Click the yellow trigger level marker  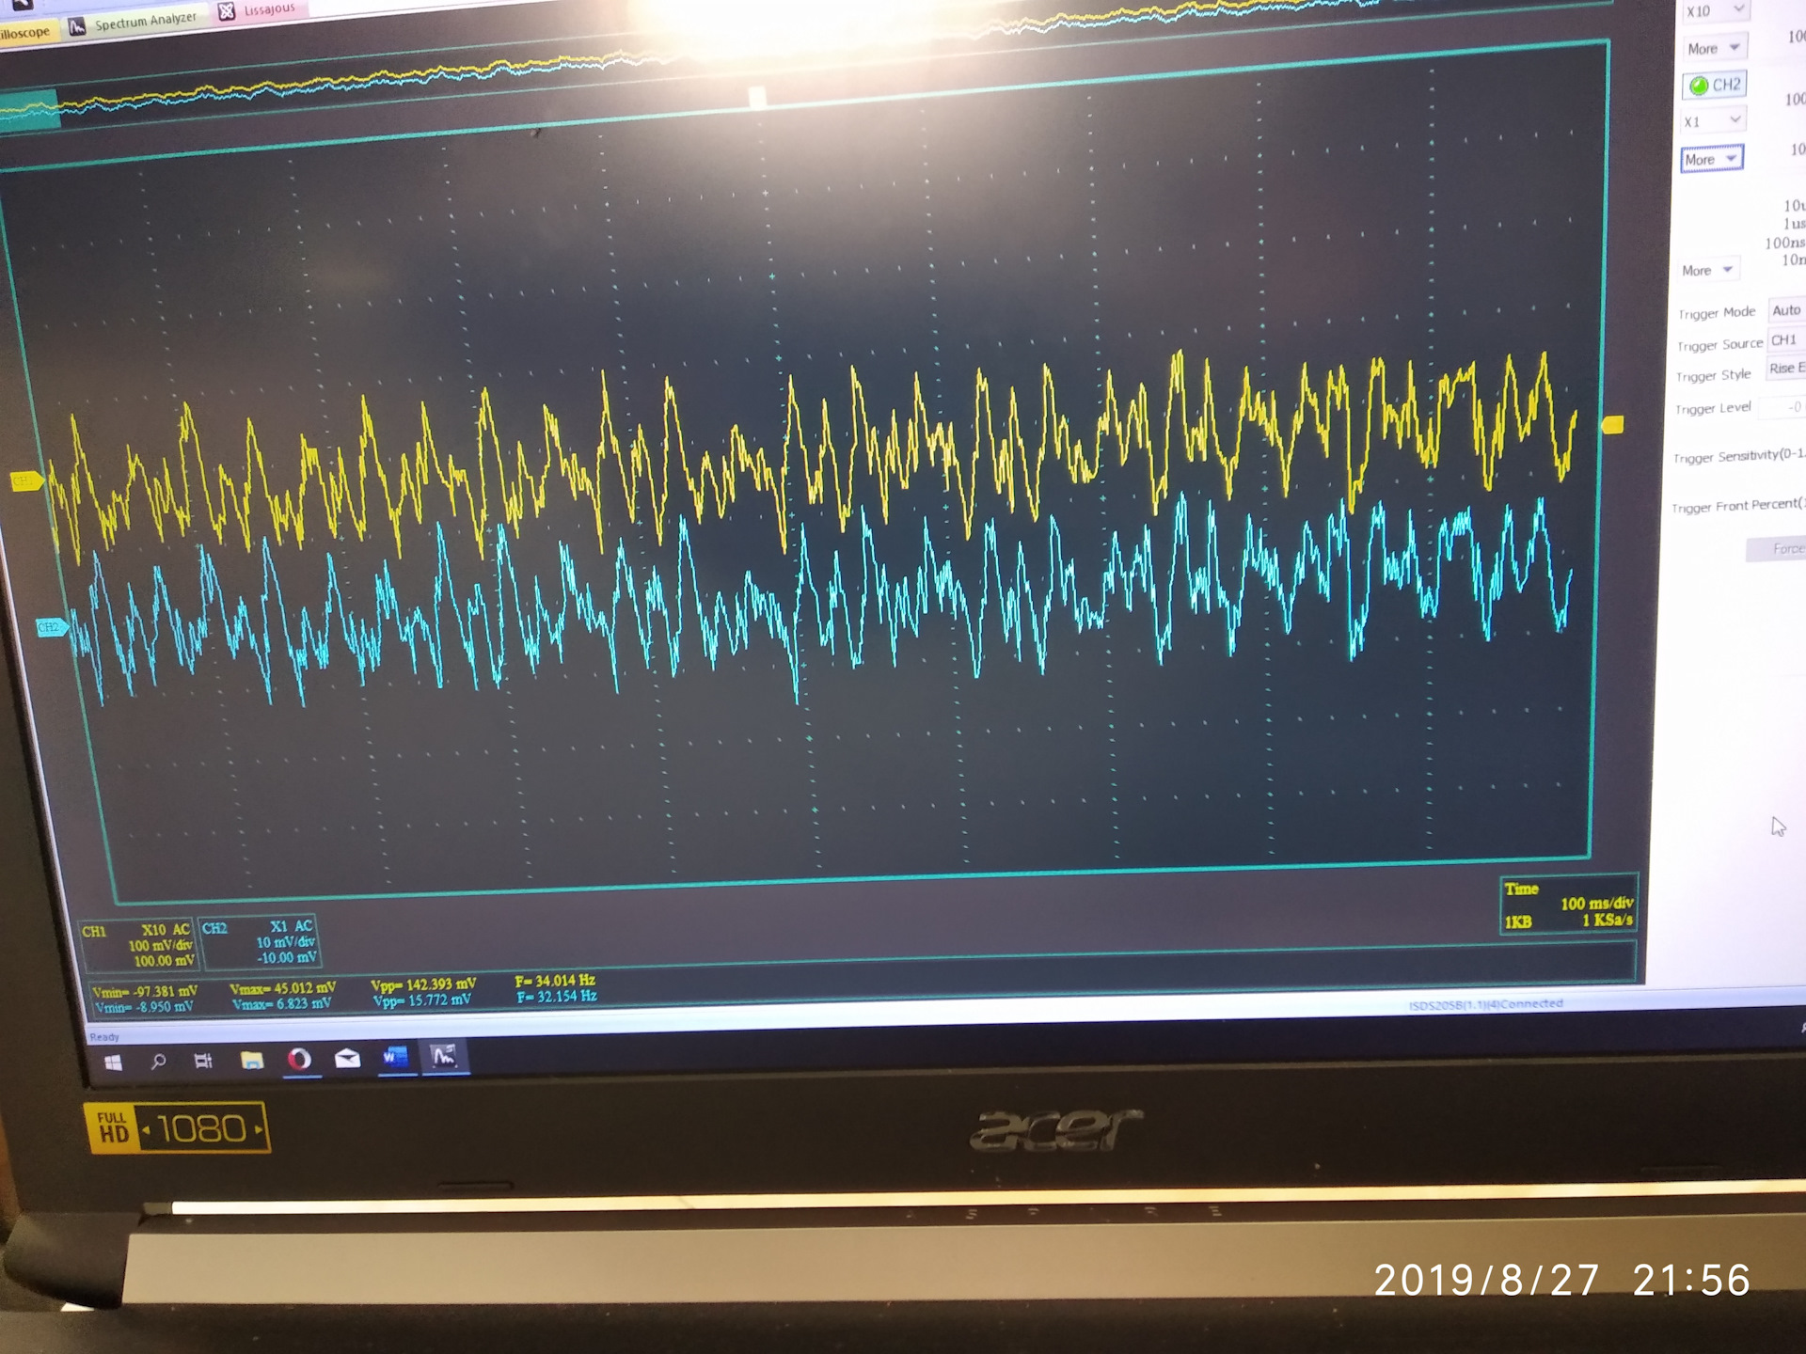pos(1612,426)
